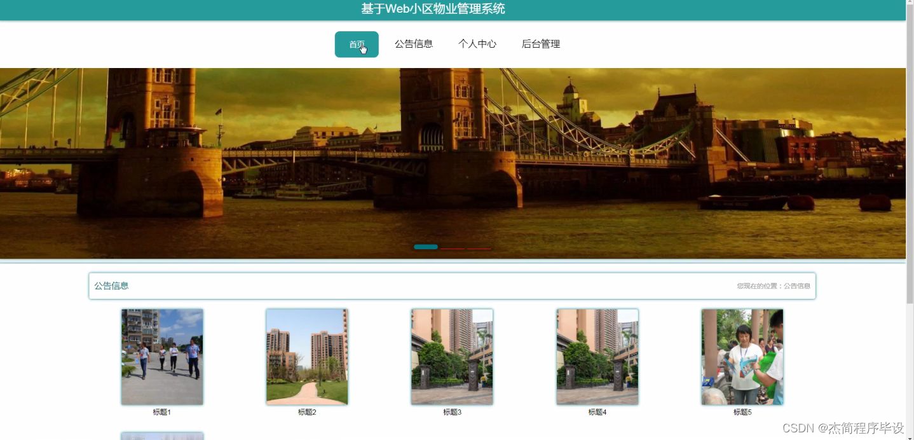Go to 个人中心 page

477,44
